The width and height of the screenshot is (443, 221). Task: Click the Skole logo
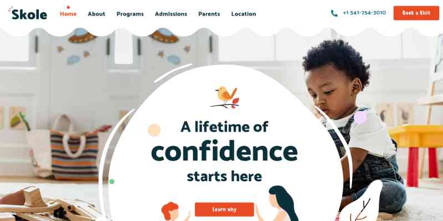[28, 13]
